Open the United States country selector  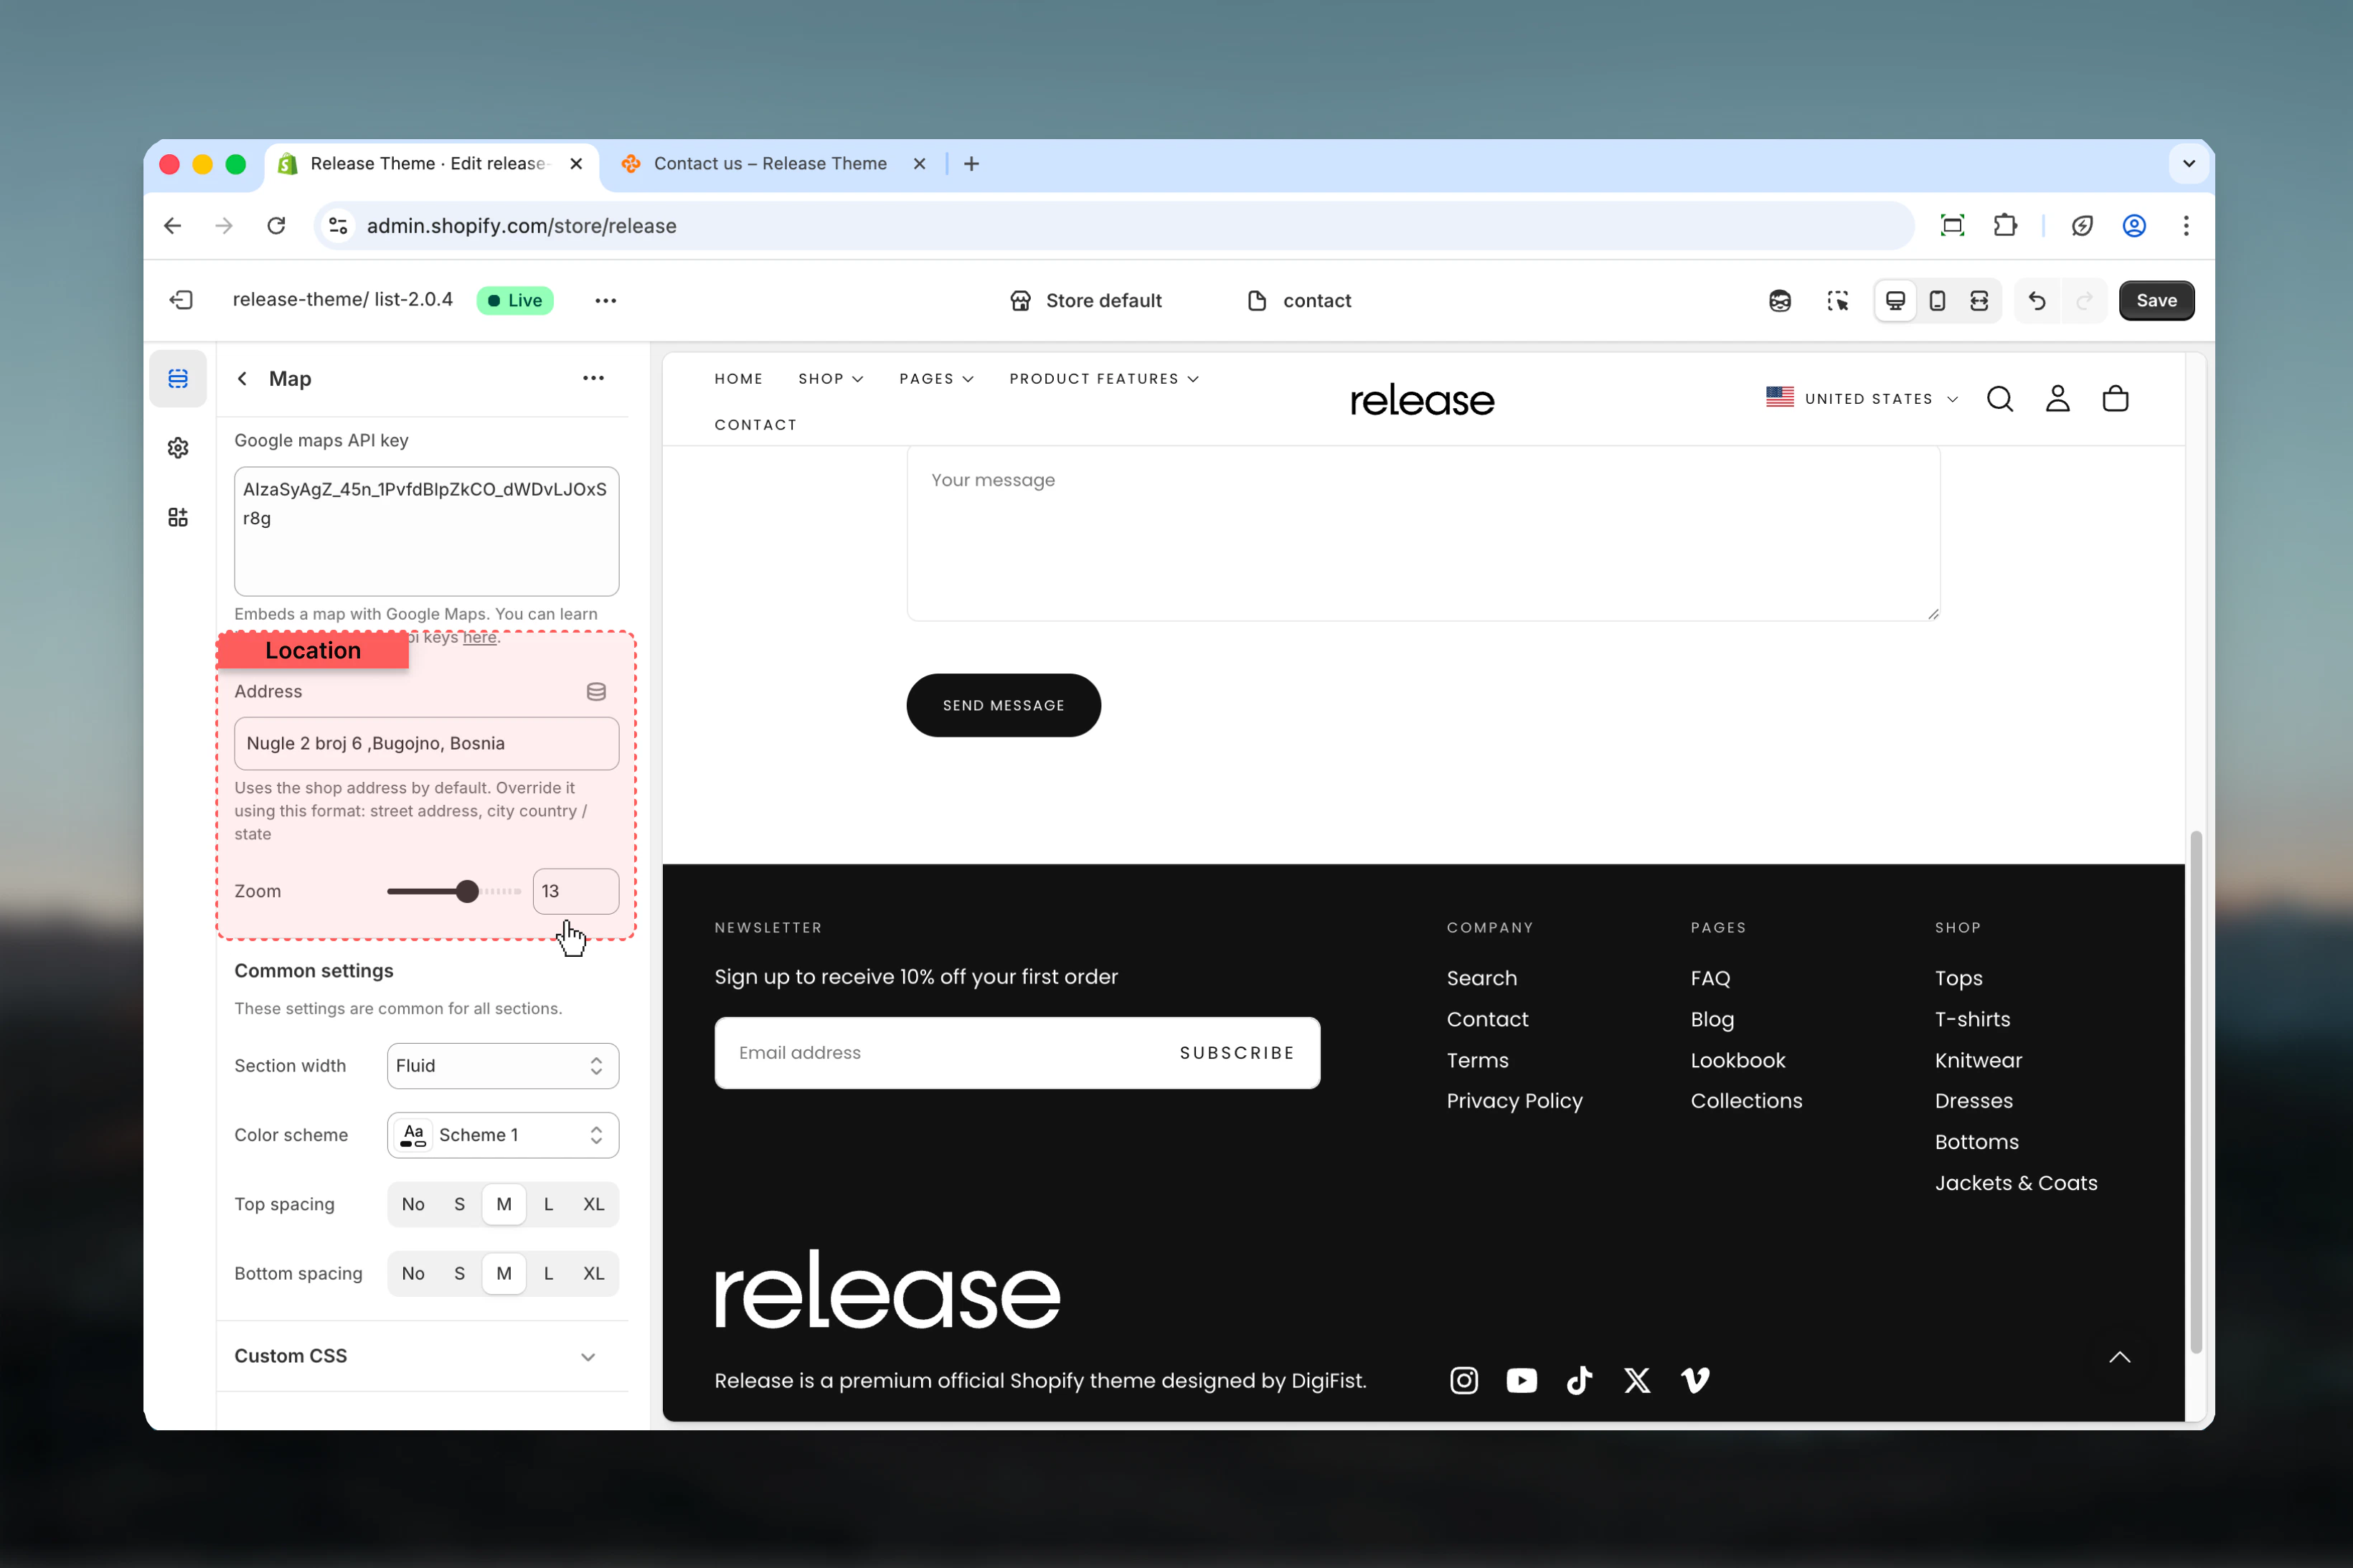pyautogui.click(x=1862, y=399)
